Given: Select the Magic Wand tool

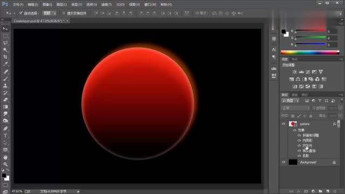Looking at the screenshot, I should tap(5, 50).
